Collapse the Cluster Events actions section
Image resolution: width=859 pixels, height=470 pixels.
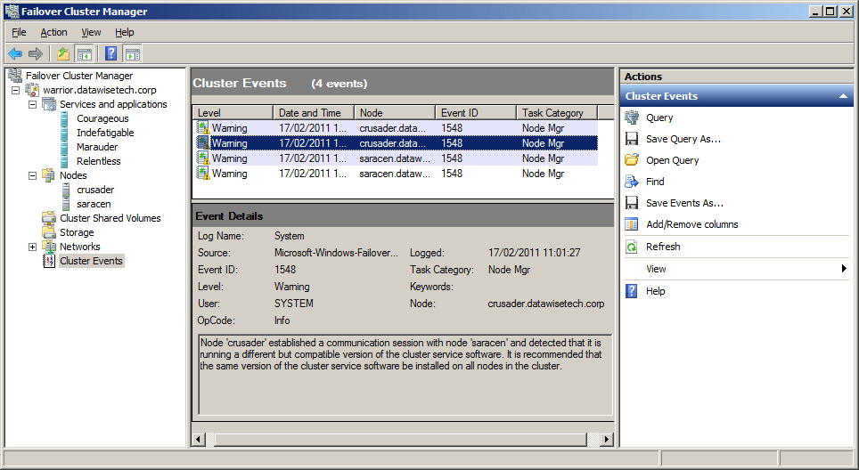click(843, 96)
